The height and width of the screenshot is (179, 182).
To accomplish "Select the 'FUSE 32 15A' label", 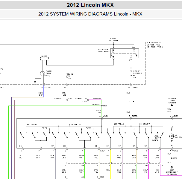I will [70, 76].
